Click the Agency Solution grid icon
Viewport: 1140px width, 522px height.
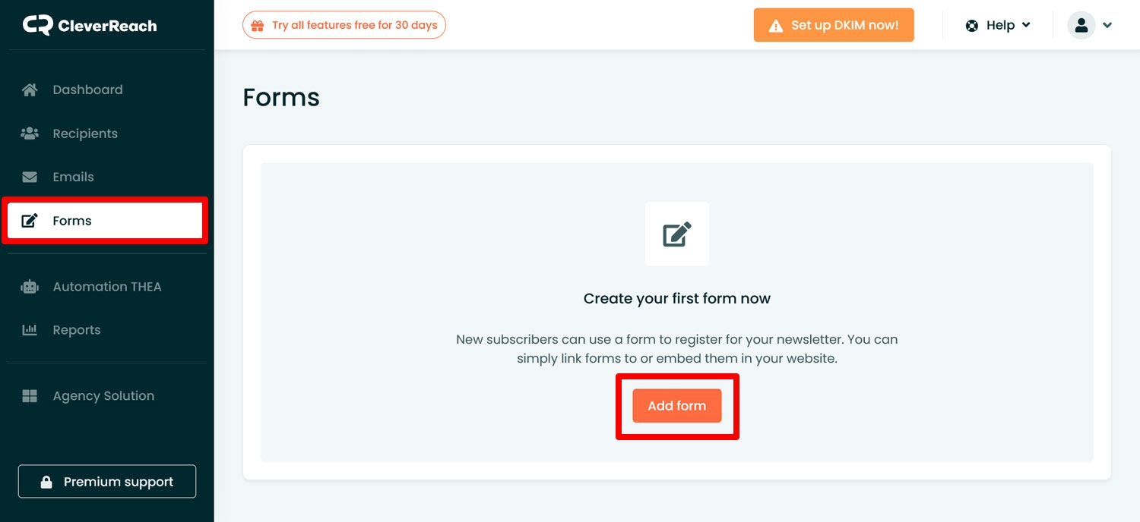(x=30, y=396)
